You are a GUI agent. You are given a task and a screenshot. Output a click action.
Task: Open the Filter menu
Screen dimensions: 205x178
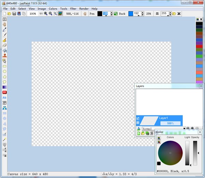coord(73,9)
